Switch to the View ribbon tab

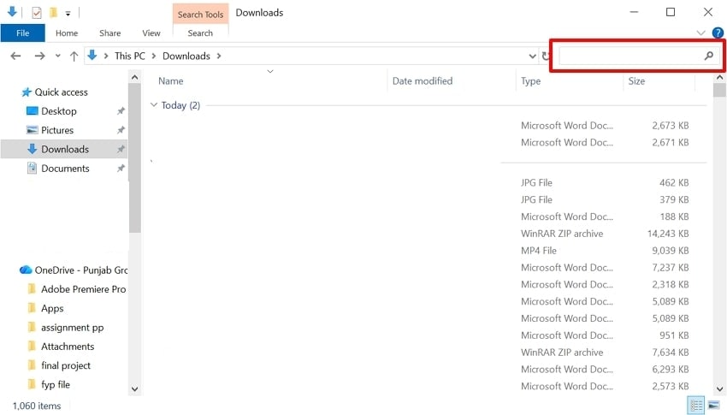point(151,33)
